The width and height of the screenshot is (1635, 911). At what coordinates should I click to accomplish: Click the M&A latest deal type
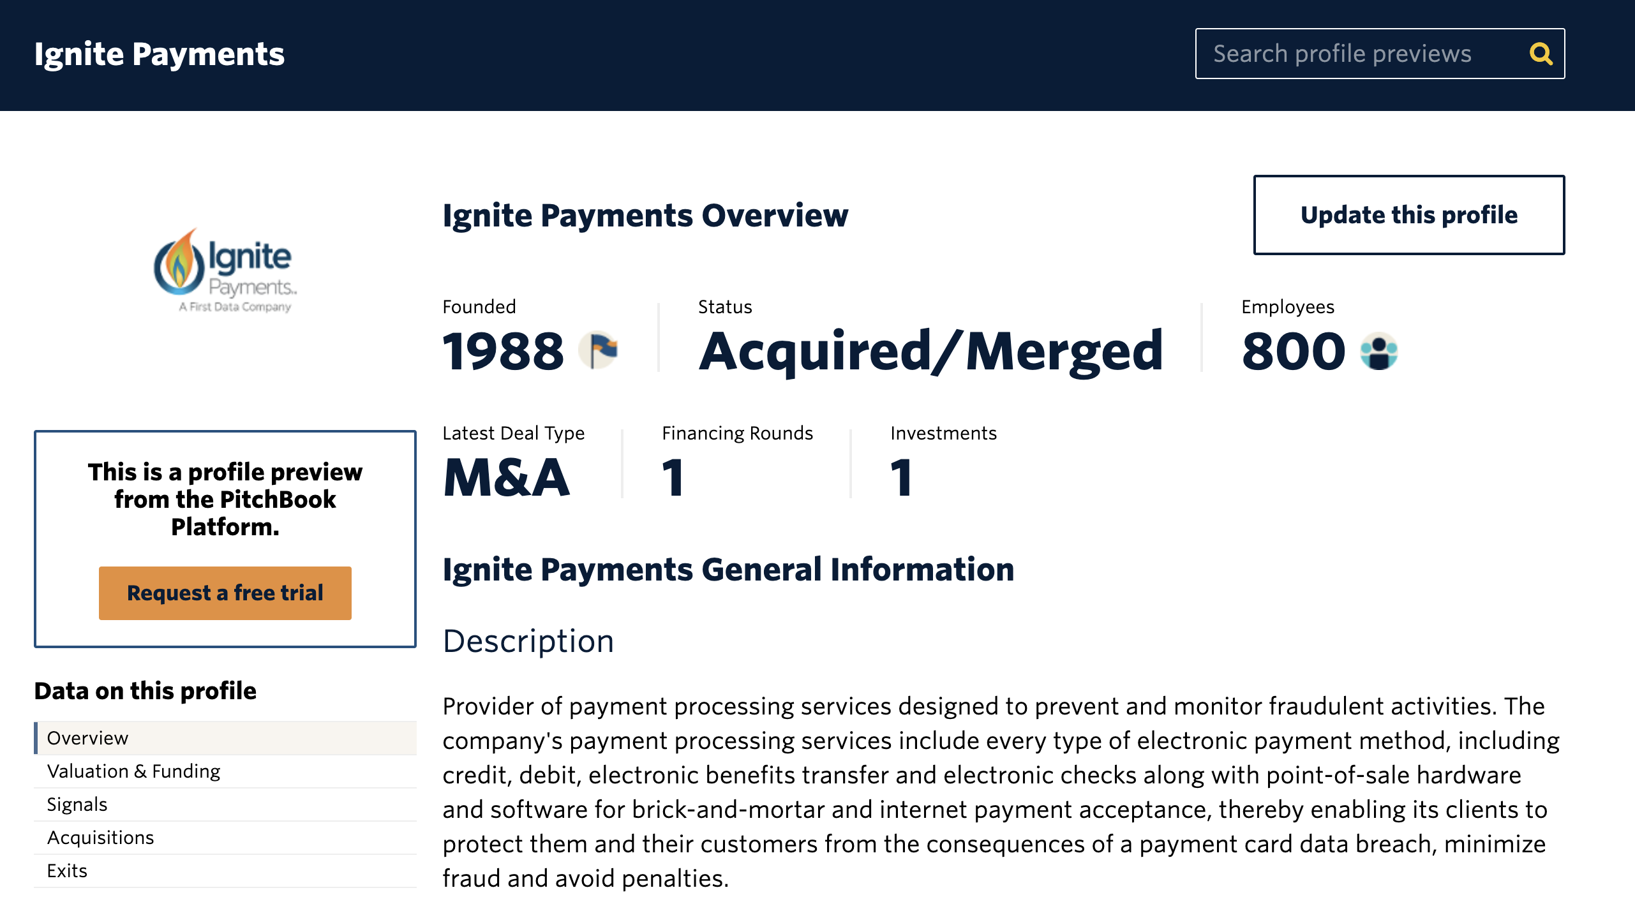tap(506, 478)
